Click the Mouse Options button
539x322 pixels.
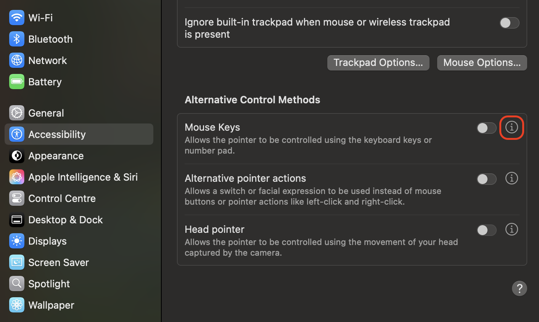pyautogui.click(x=482, y=62)
